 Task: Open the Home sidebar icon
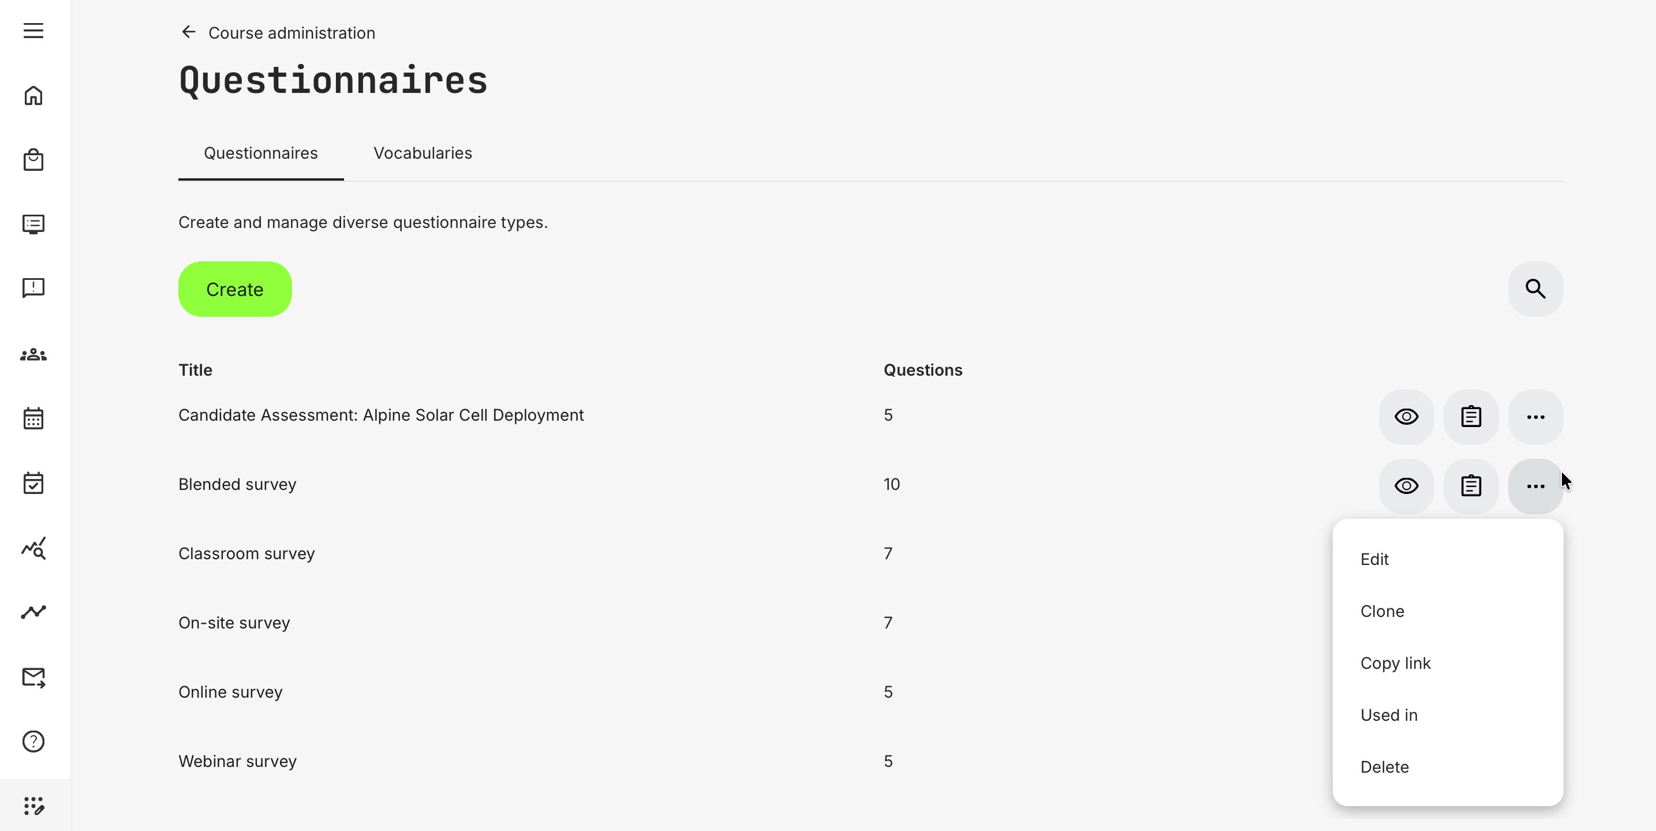point(33,95)
